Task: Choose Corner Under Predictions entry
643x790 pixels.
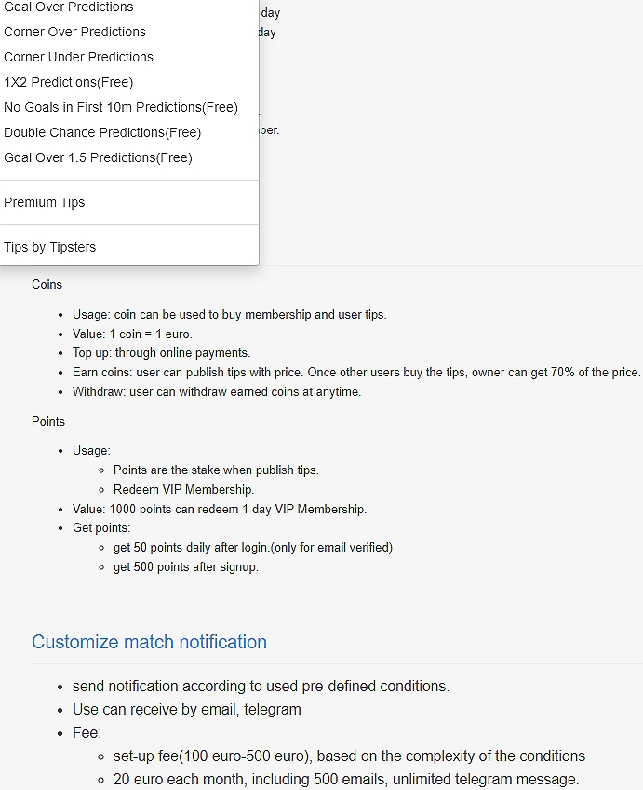Action: [x=78, y=57]
